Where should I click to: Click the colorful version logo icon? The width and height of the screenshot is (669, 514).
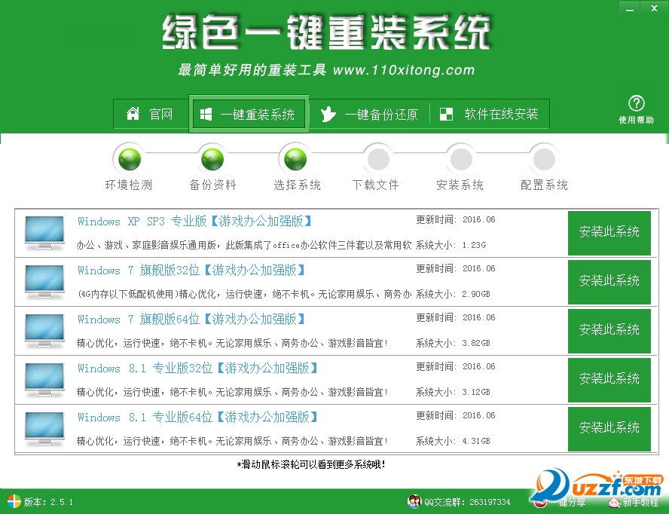(14, 502)
